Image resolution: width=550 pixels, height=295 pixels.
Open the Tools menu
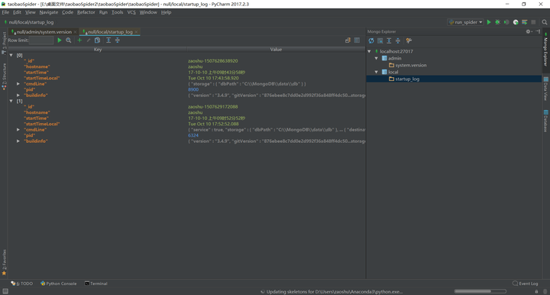118,12
